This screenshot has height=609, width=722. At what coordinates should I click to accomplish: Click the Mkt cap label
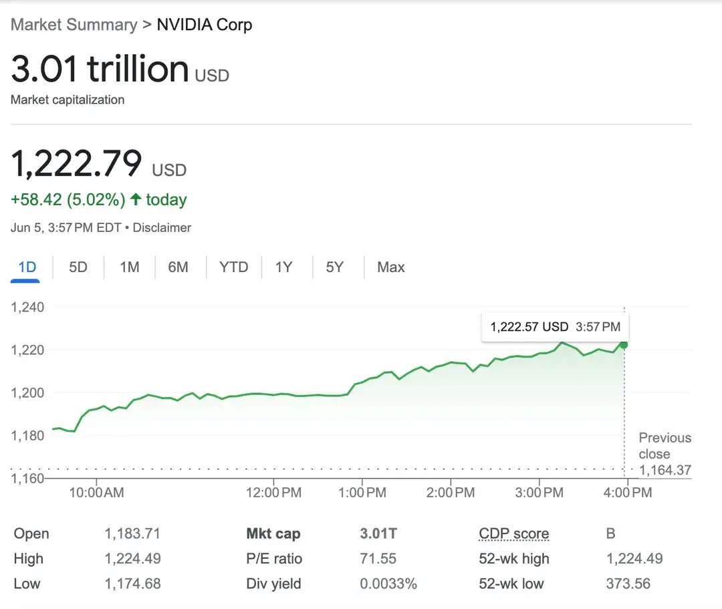[x=273, y=533]
